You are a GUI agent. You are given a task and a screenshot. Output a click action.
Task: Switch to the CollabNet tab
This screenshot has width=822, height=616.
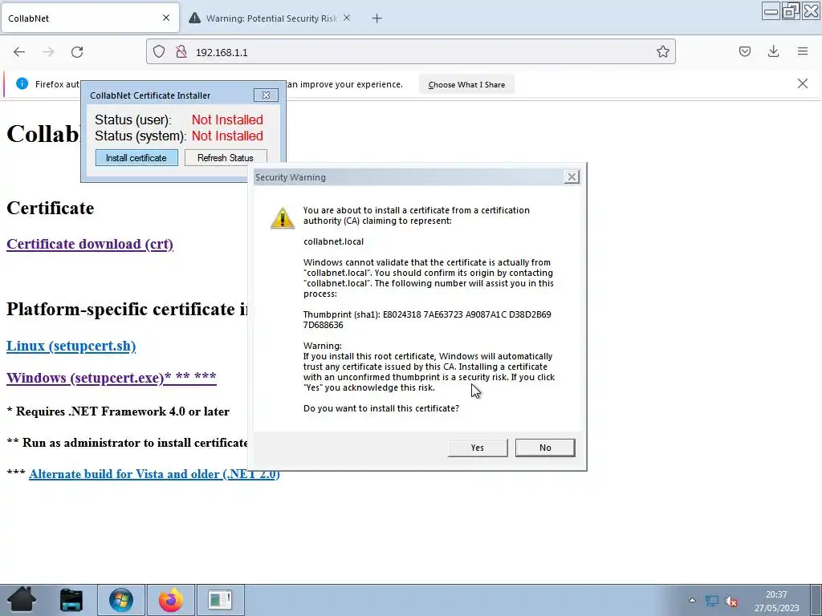pos(89,18)
